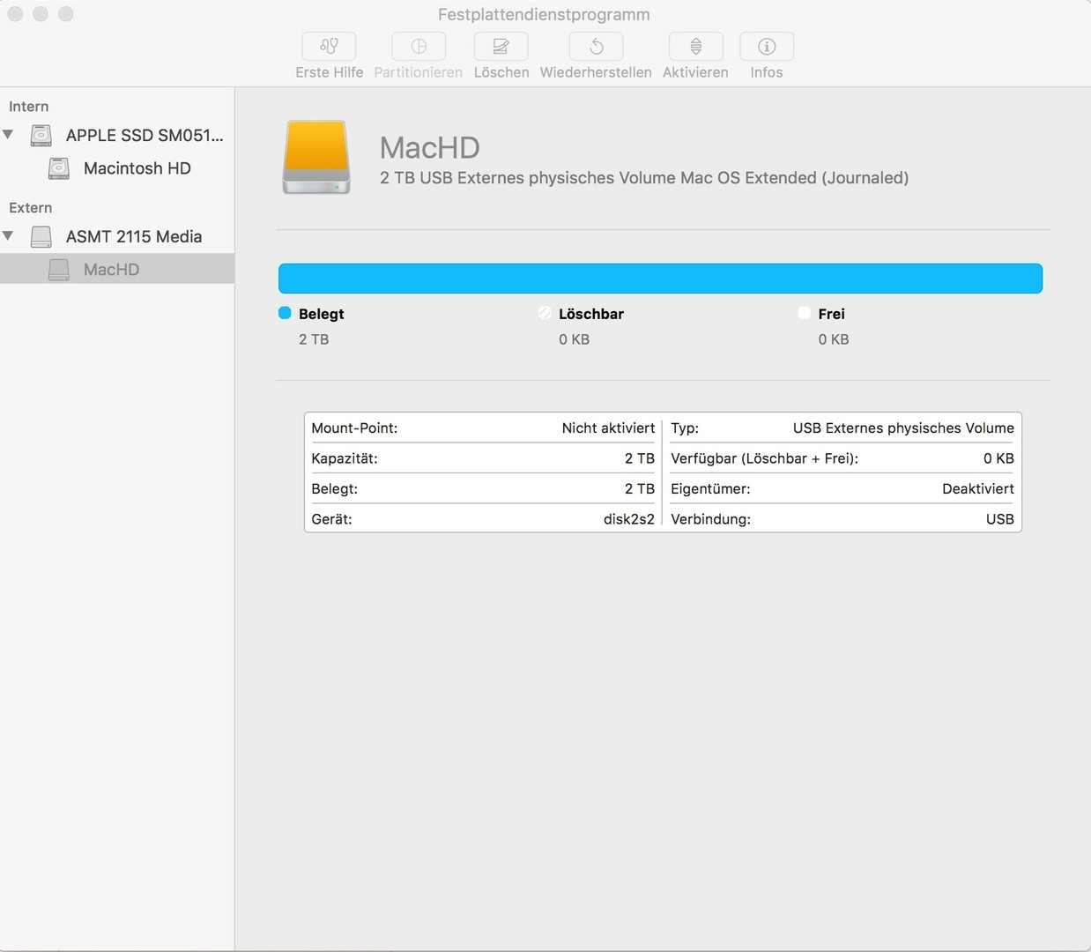Click the Löschen erase icon
Image resolution: width=1091 pixels, height=952 pixels.
(x=501, y=47)
